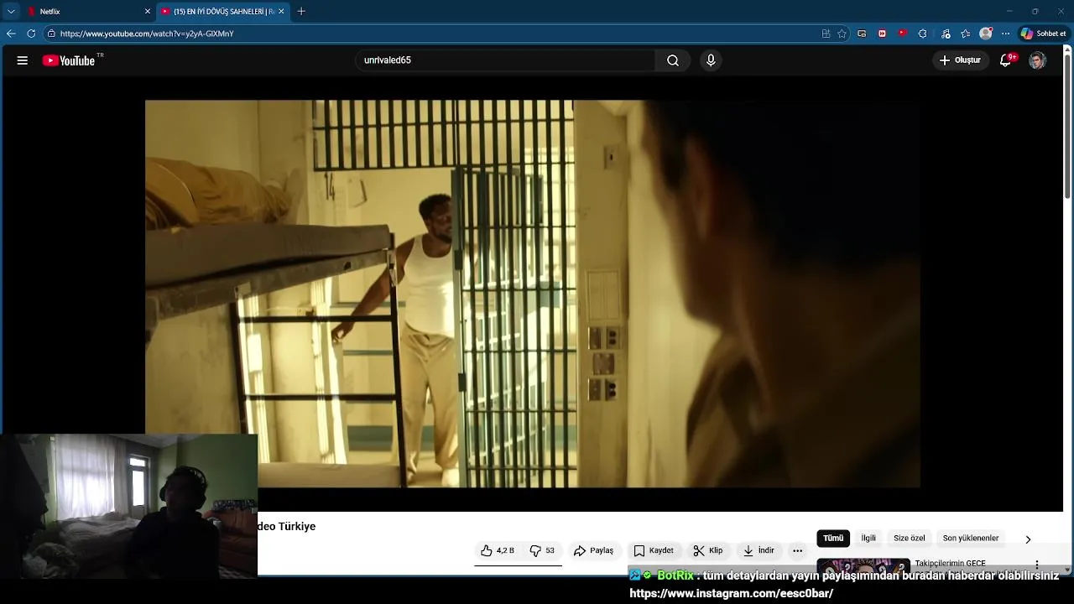The width and height of the screenshot is (1074, 604).
Task: Start voice search with the microphone
Action: pos(711,60)
